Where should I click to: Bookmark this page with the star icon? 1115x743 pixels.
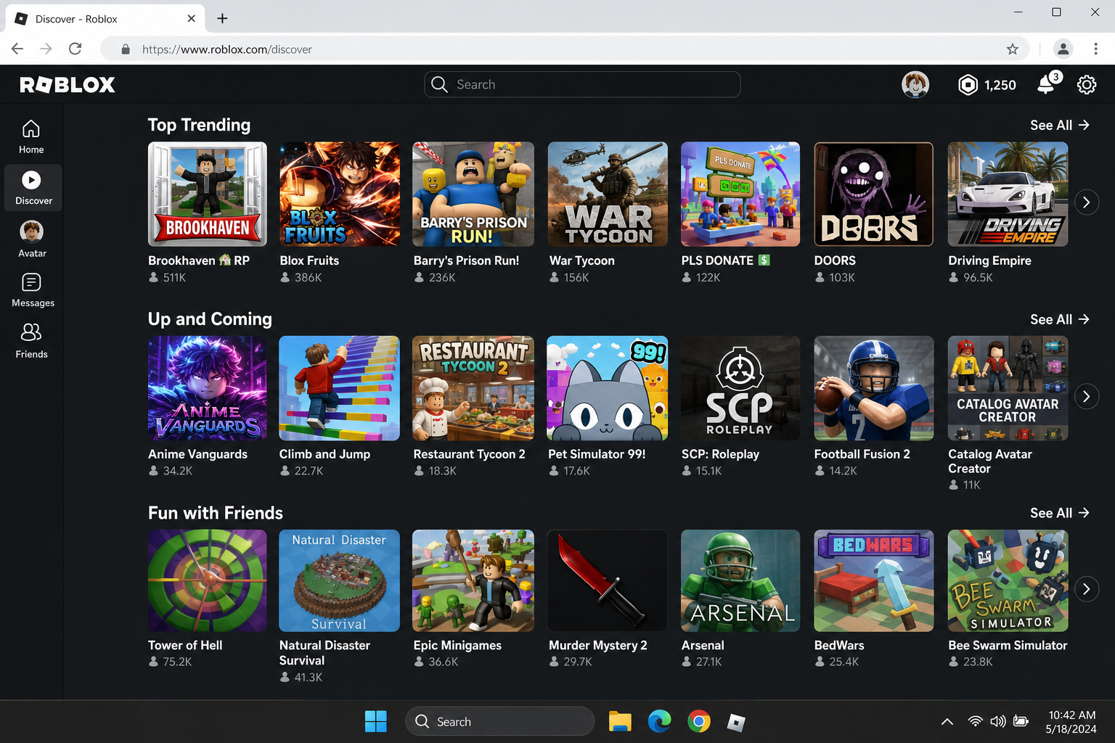pyautogui.click(x=1013, y=49)
